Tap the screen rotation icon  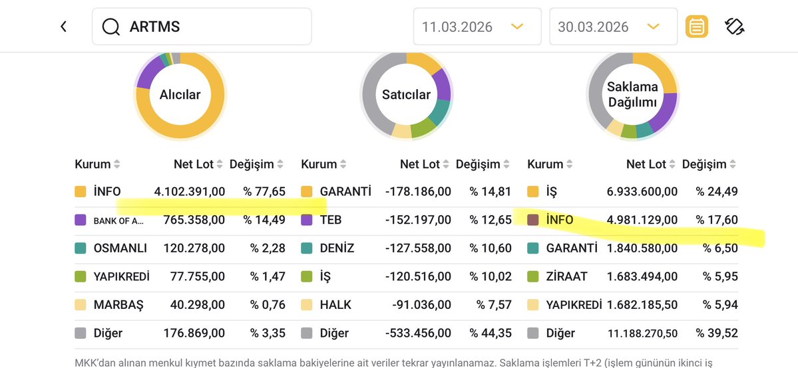735,27
